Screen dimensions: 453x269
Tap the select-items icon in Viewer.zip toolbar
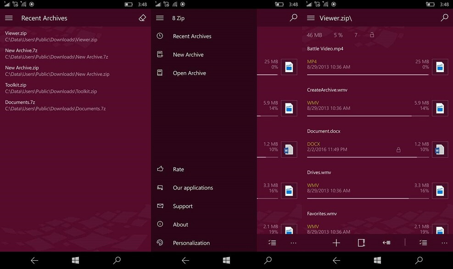tap(423, 243)
